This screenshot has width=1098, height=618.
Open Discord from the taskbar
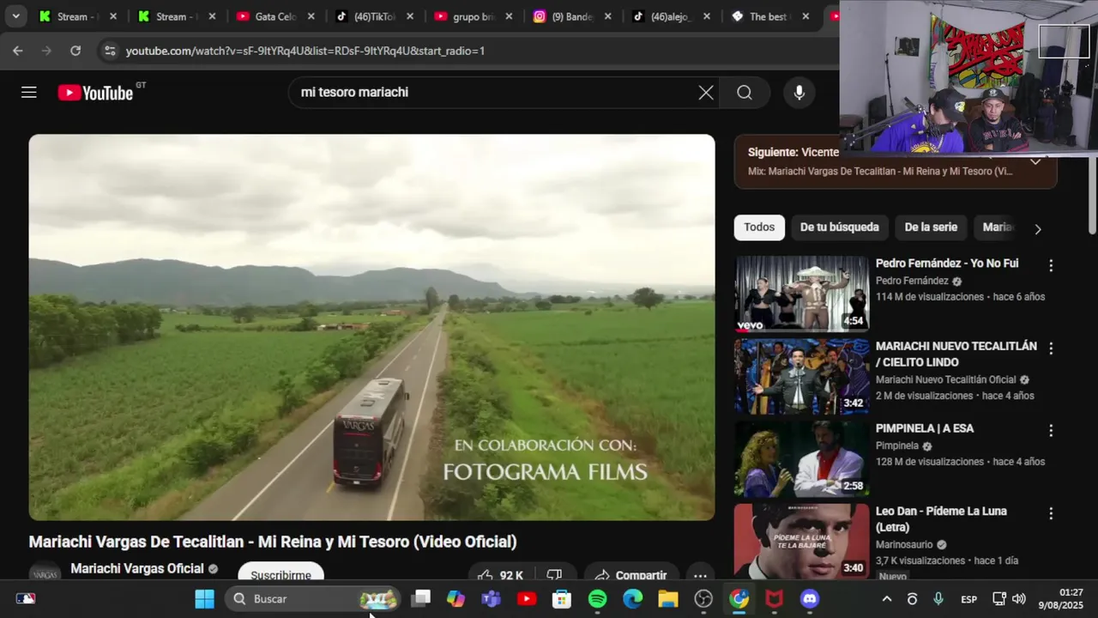tap(809, 598)
